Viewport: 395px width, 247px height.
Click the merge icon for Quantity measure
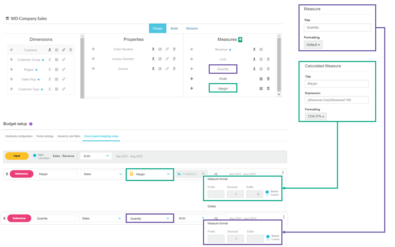click(x=254, y=69)
